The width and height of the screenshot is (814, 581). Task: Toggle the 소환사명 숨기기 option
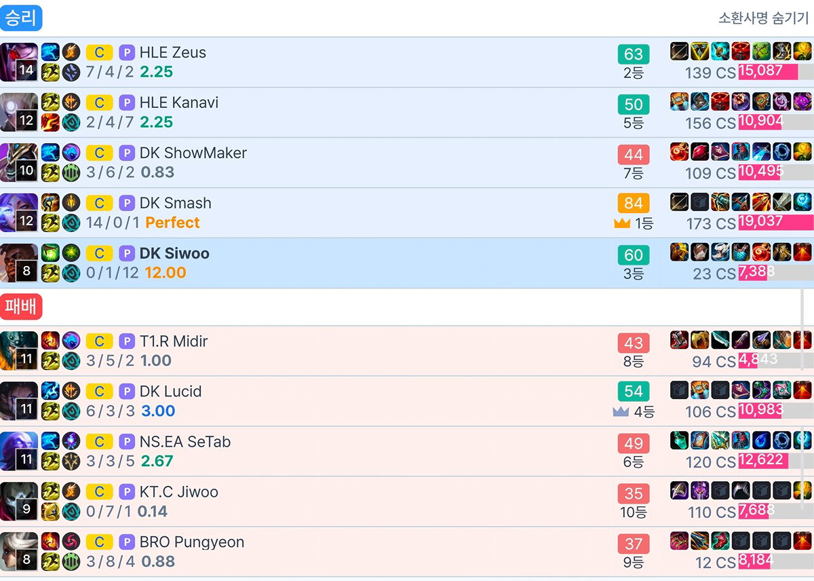click(763, 18)
